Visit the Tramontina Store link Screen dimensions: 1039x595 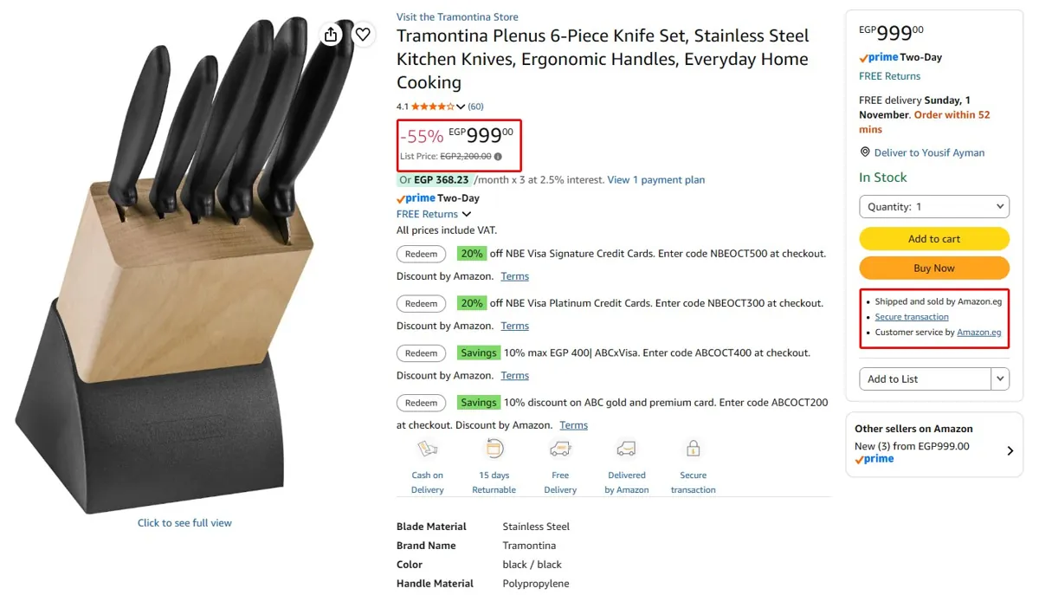(457, 16)
